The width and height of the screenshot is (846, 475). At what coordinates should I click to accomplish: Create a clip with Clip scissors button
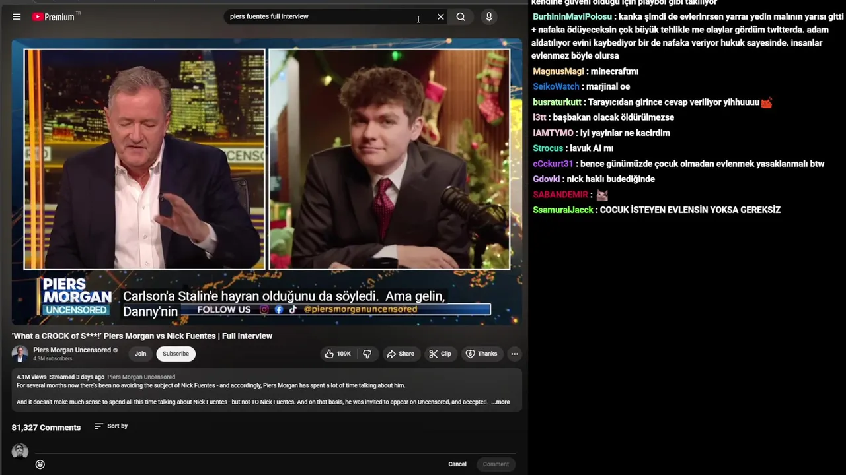coord(440,354)
